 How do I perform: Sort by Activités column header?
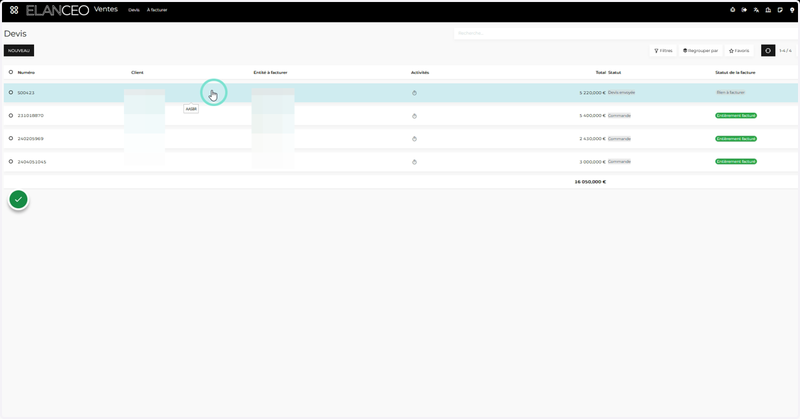tap(420, 72)
